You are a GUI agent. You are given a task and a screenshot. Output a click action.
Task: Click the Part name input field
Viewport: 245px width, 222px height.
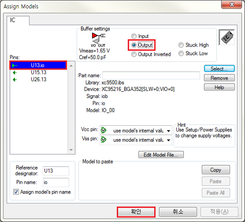click(151, 76)
